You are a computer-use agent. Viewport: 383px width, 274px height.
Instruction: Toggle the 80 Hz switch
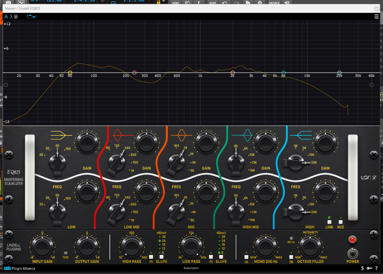click(291, 238)
